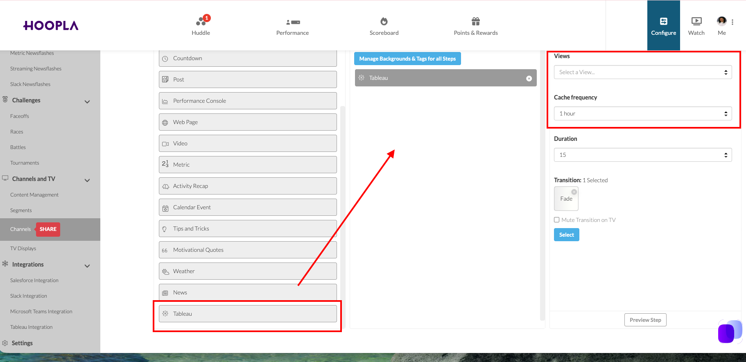The width and height of the screenshot is (746, 362).
Task: Open the Duration dropdown
Action: click(x=643, y=155)
